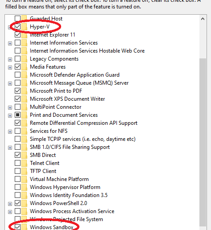Enable Microsoft Defender Application Guard checkbox
Viewport: 211px width, 230px height.
17,75
